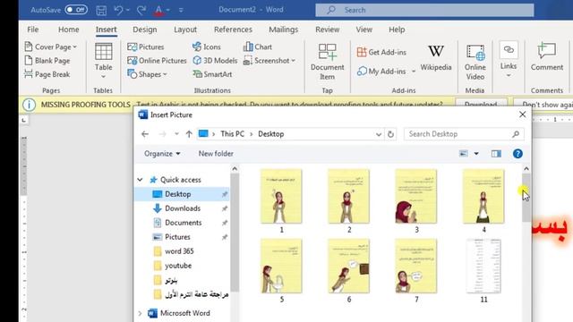Collapse the Quick access tree node
Image resolution: width=573 pixels, height=322 pixels.
[140, 180]
